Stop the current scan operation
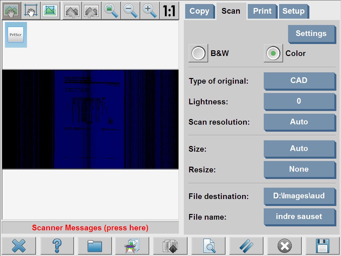 pyautogui.click(x=284, y=246)
